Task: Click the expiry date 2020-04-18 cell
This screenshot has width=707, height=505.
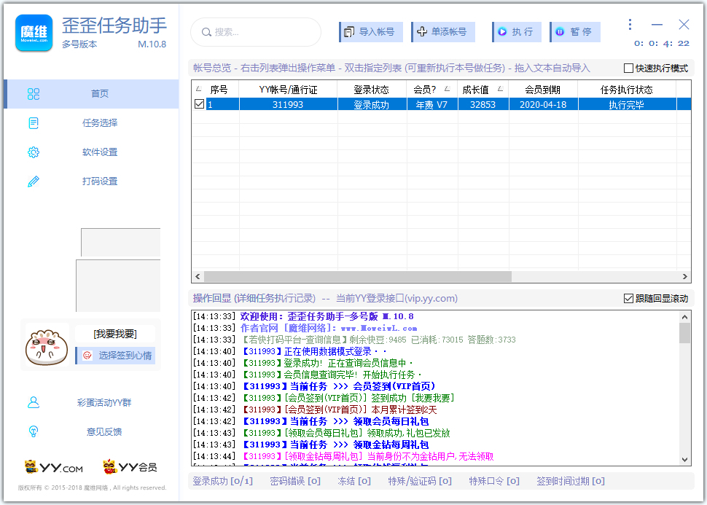Action: pos(543,105)
